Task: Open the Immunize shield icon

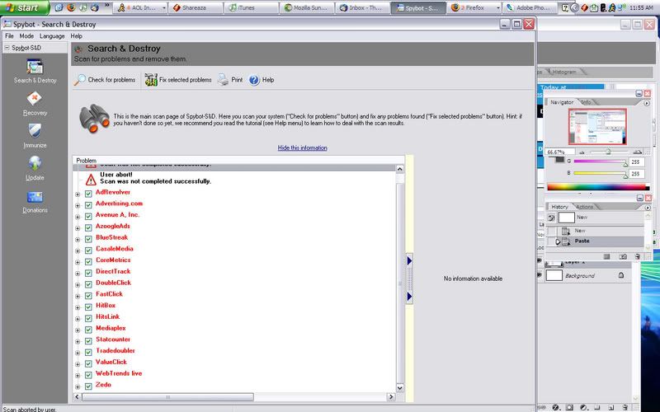Action: tap(35, 131)
